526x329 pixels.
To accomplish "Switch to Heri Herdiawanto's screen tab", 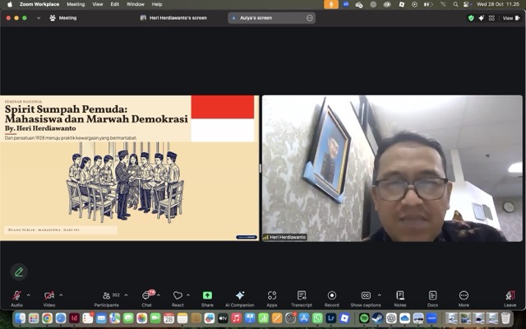I will [x=173, y=18].
